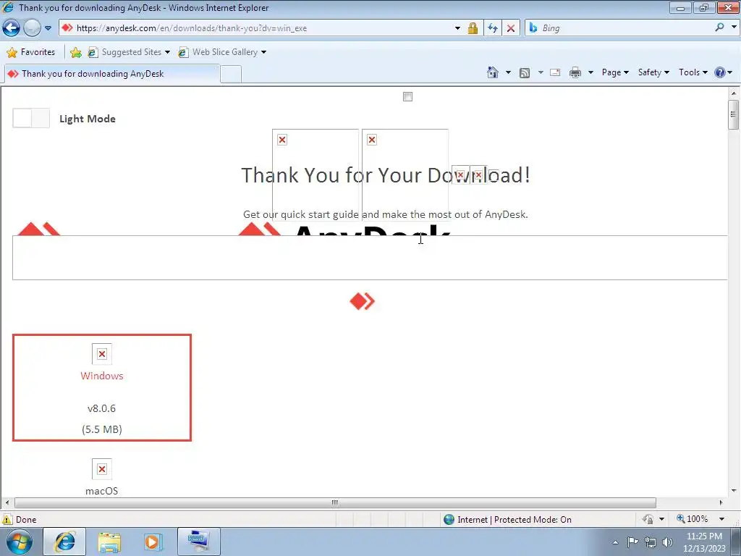Click the broken image icon above macOS
741x556 pixels.
click(x=101, y=469)
